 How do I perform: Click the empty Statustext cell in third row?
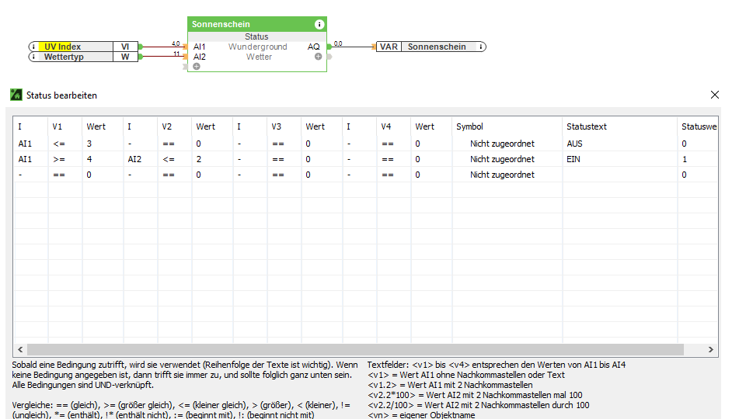620,175
